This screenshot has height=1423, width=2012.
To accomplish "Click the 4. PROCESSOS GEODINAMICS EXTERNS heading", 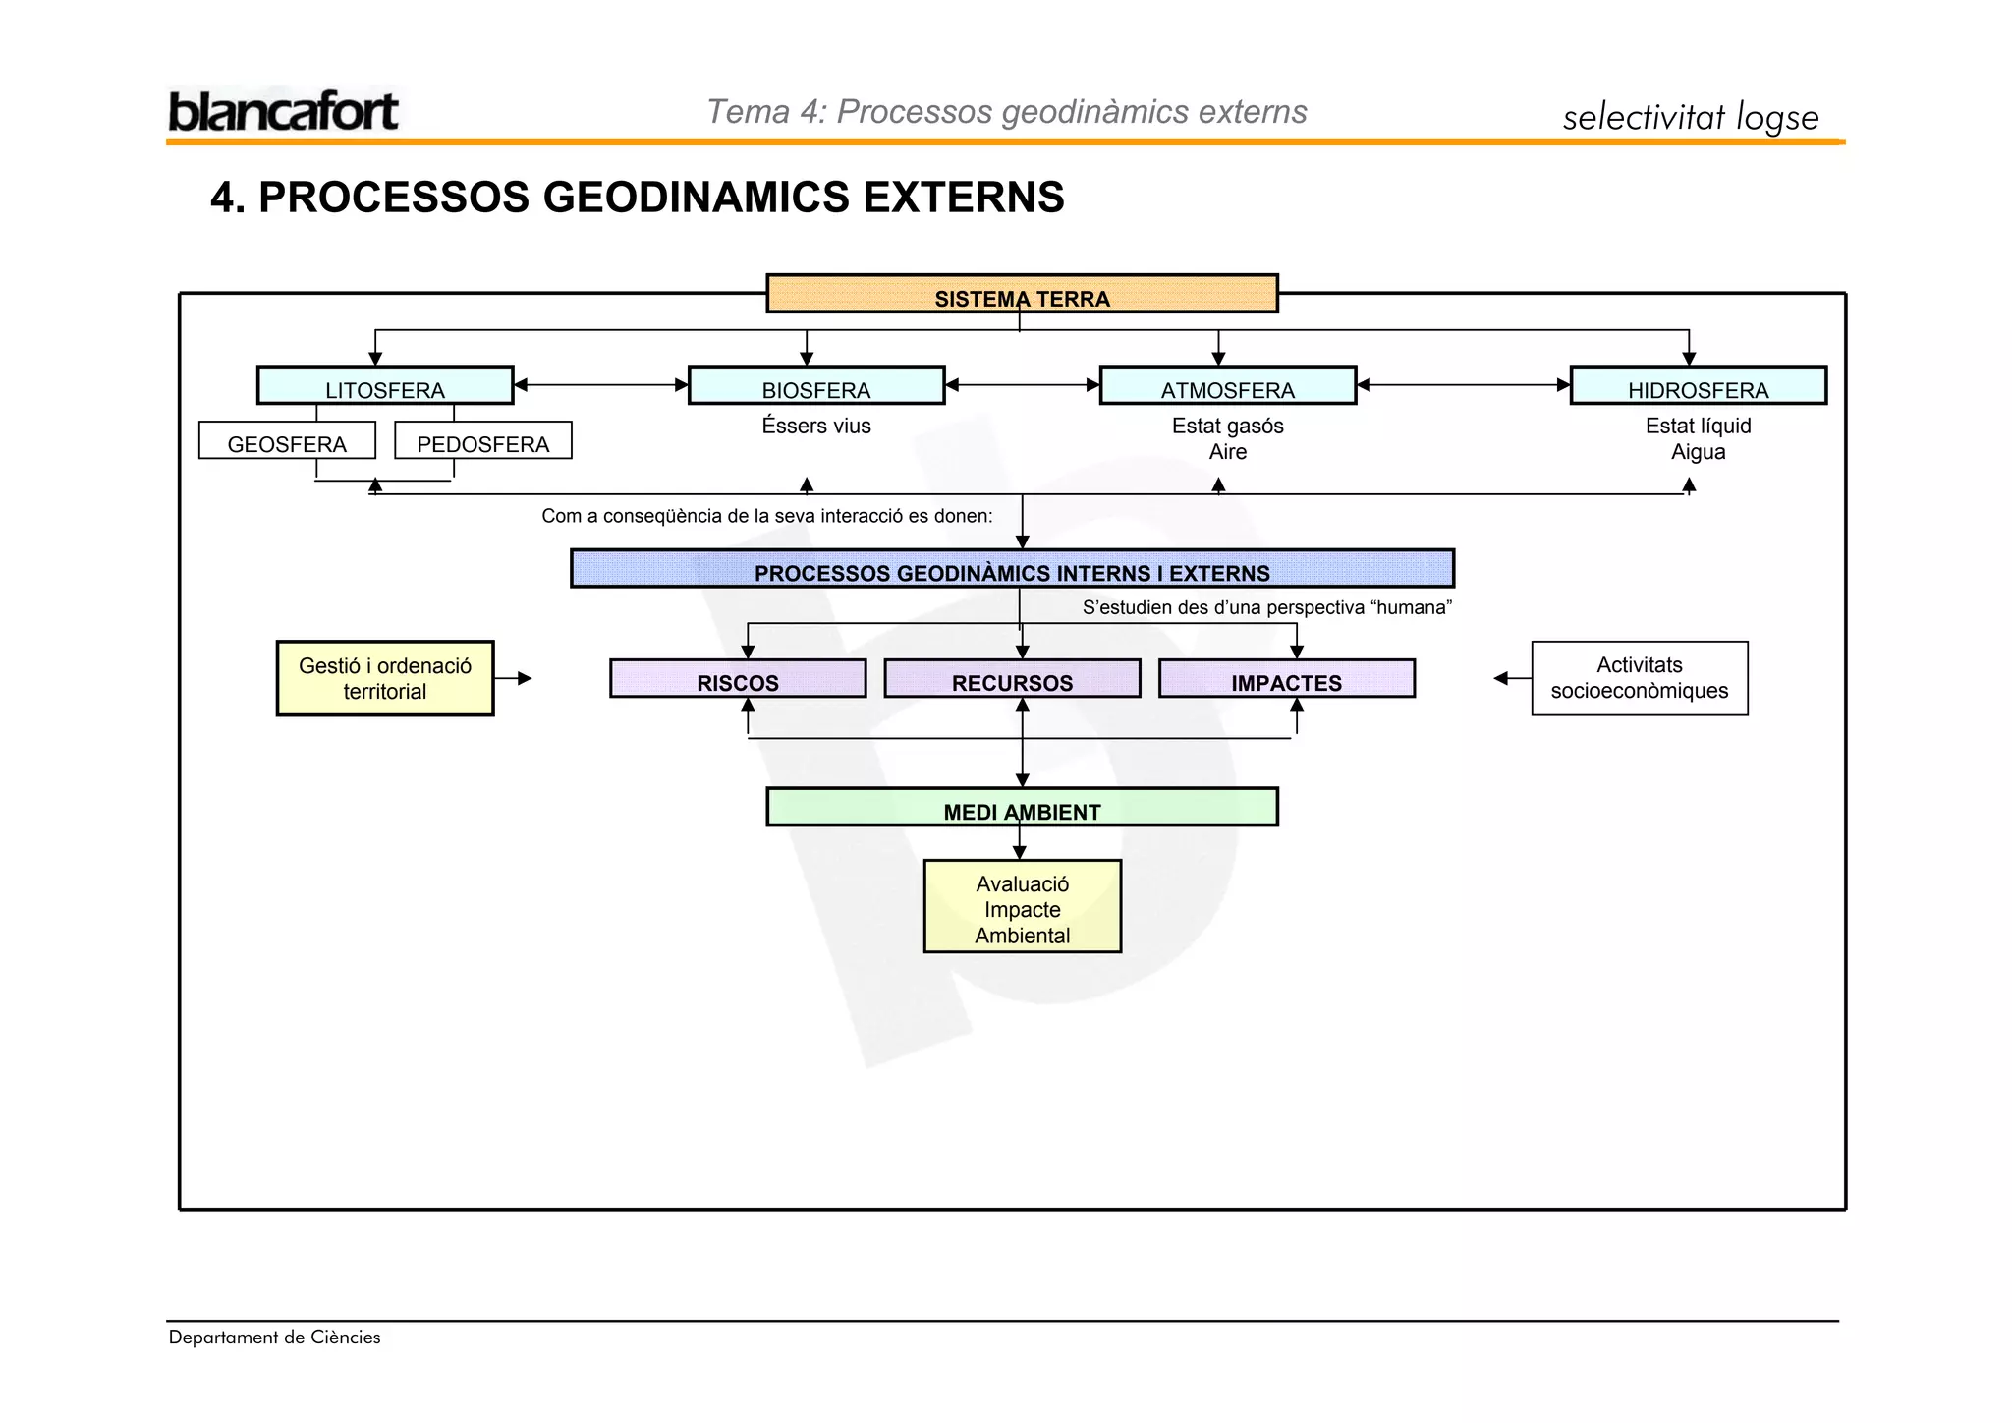I will [x=637, y=198].
